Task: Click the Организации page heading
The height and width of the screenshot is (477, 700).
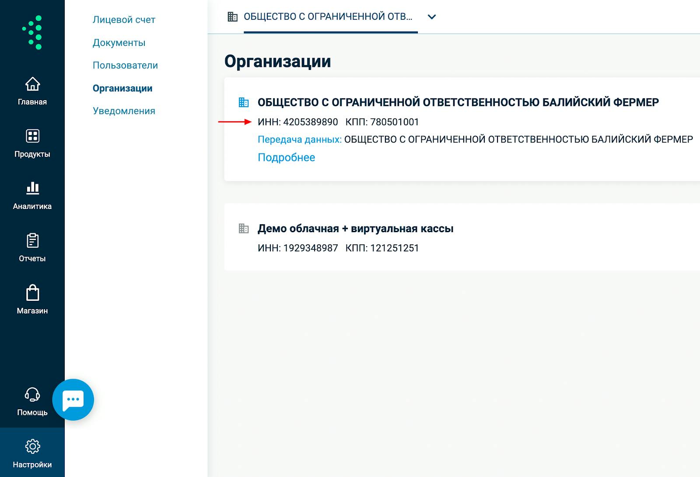Action: [277, 62]
